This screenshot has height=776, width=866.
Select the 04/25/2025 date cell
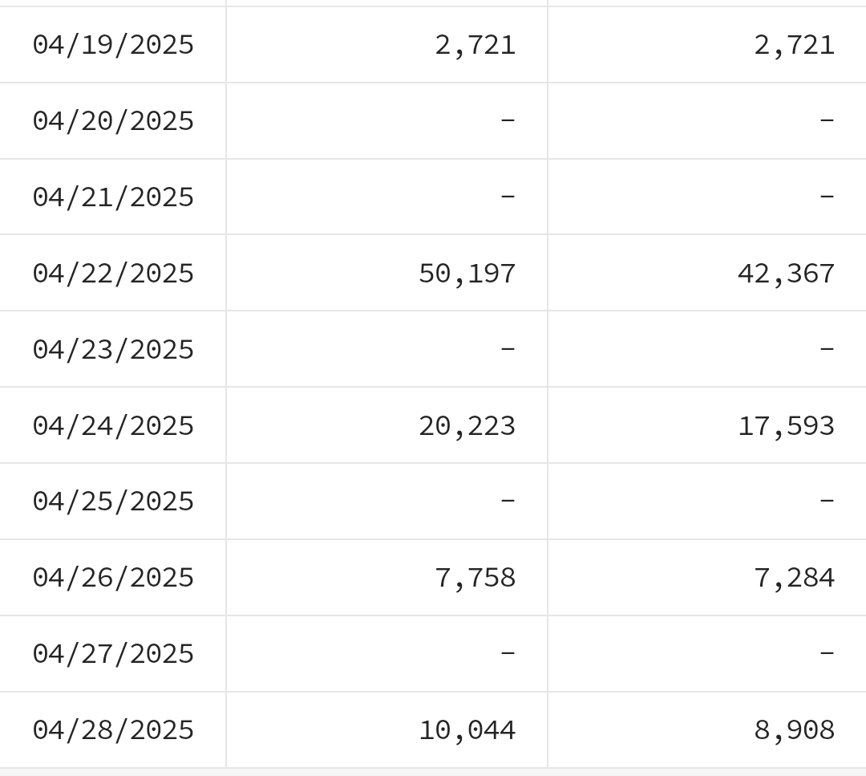(x=113, y=502)
